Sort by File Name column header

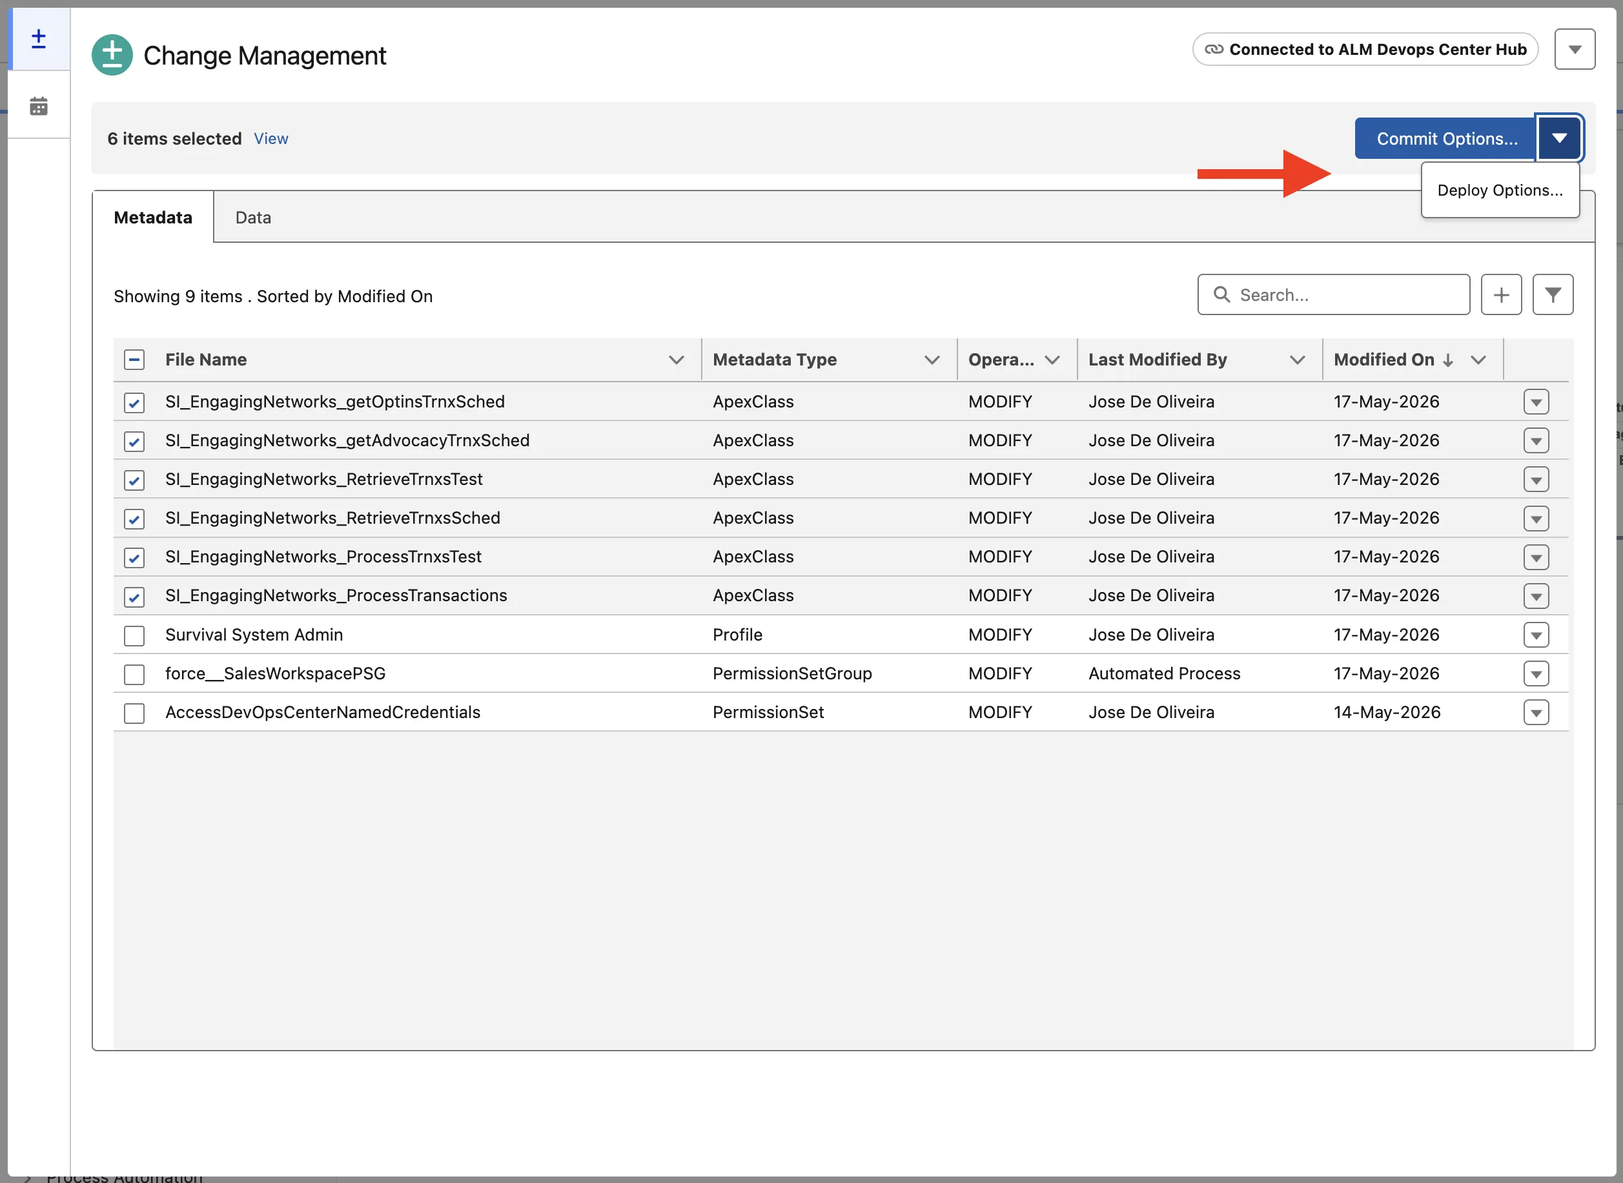pos(206,360)
